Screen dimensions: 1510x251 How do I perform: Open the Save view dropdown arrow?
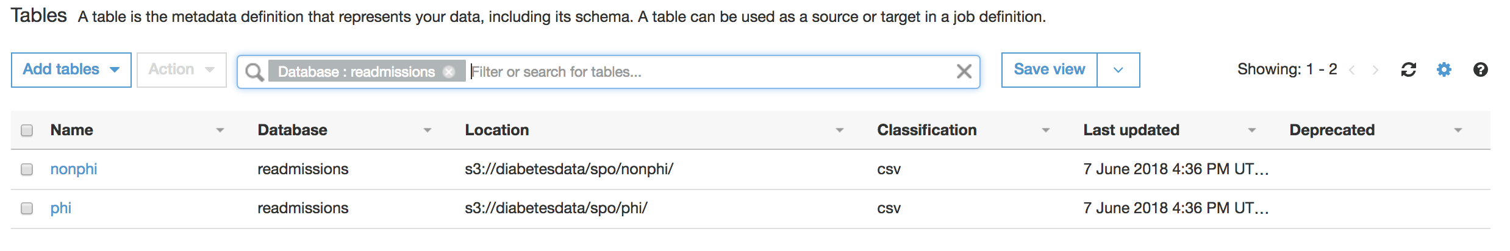click(1118, 70)
